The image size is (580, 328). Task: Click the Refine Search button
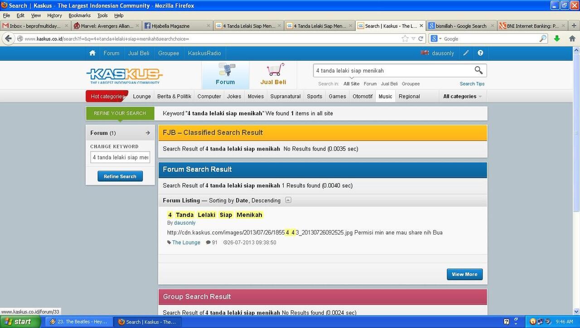click(120, 176)
